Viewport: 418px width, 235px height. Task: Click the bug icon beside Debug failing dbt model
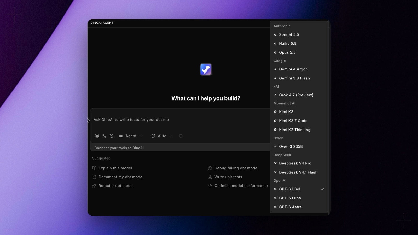[210, 168]
